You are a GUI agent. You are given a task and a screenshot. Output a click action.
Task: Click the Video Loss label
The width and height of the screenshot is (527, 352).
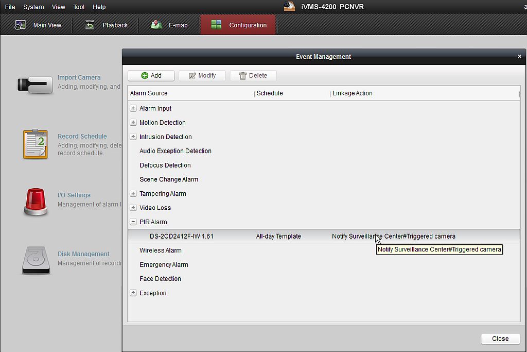(155, 208)
